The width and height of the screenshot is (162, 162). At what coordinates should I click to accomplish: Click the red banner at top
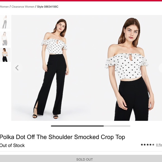tap(81, 1)
